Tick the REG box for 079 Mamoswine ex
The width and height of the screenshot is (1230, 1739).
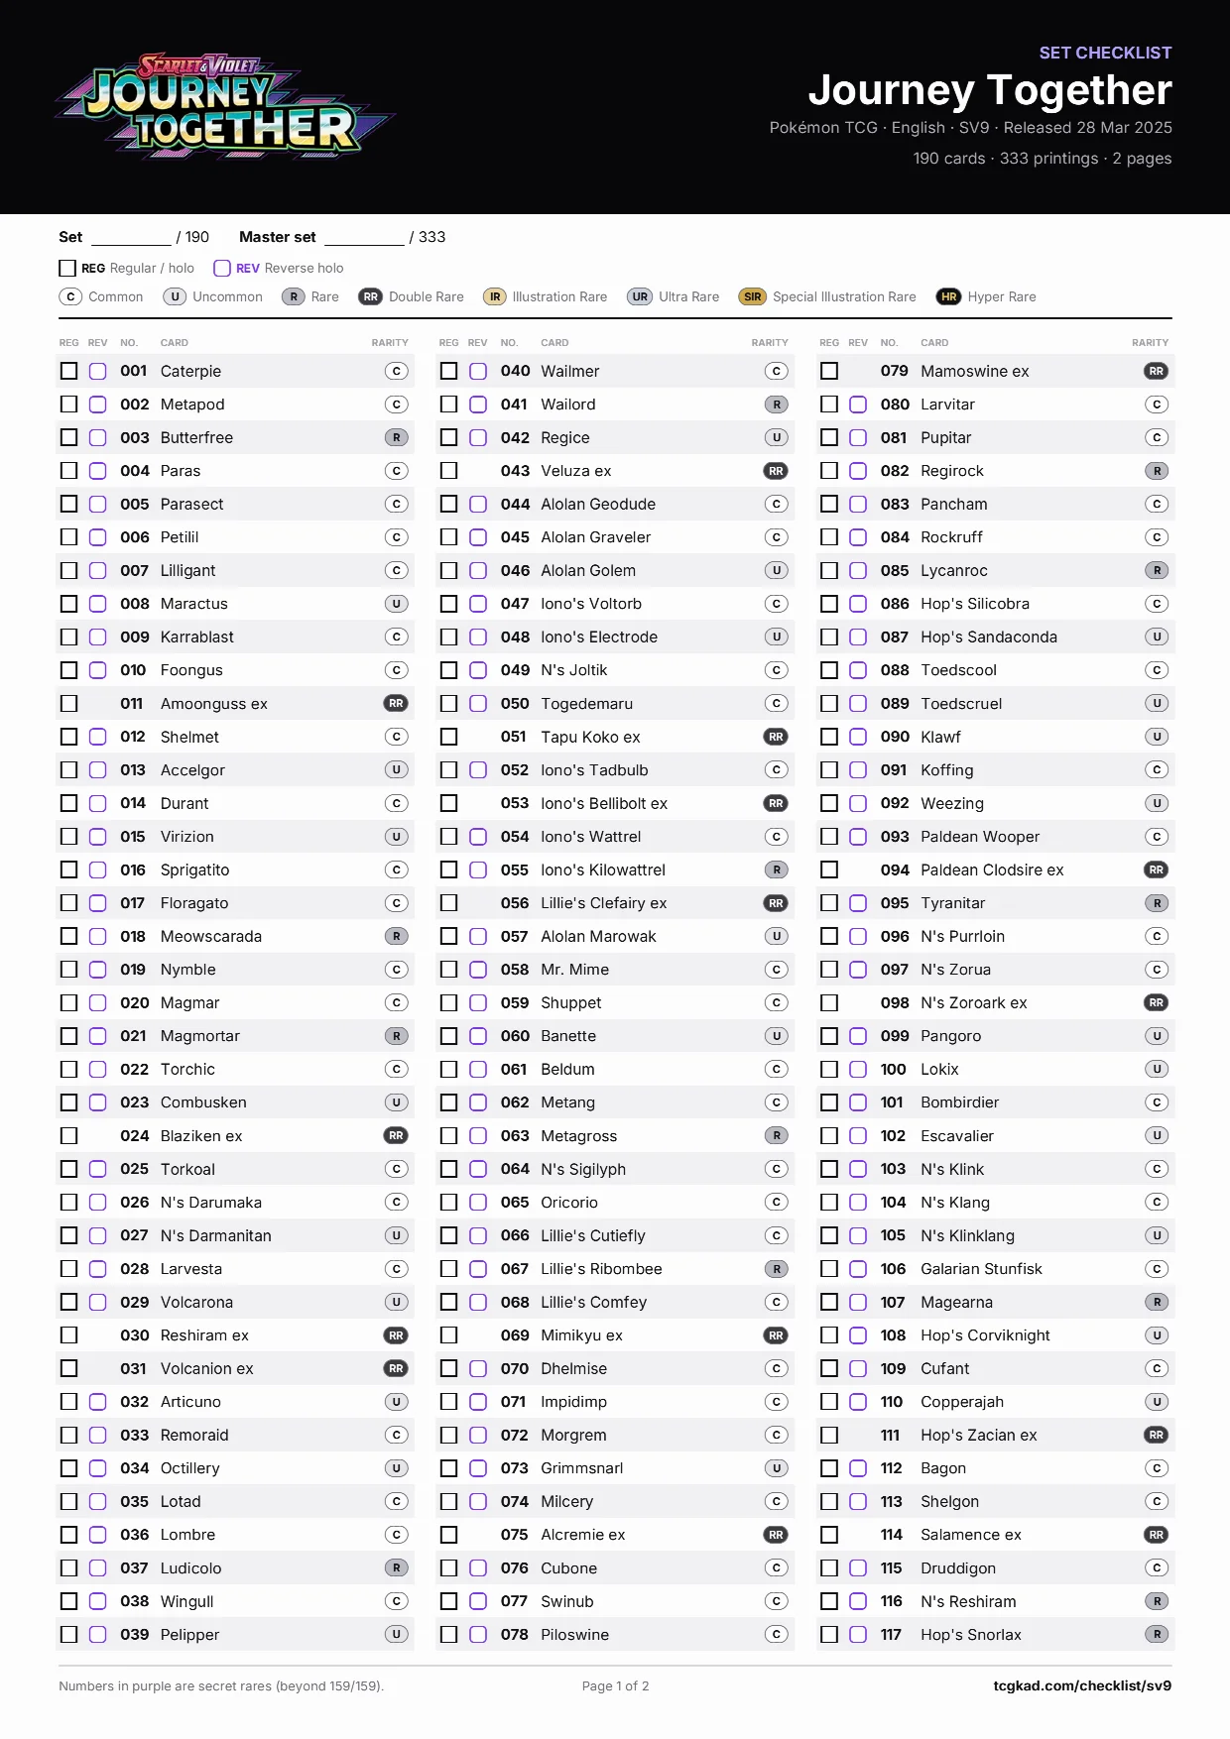coord(829,371)
